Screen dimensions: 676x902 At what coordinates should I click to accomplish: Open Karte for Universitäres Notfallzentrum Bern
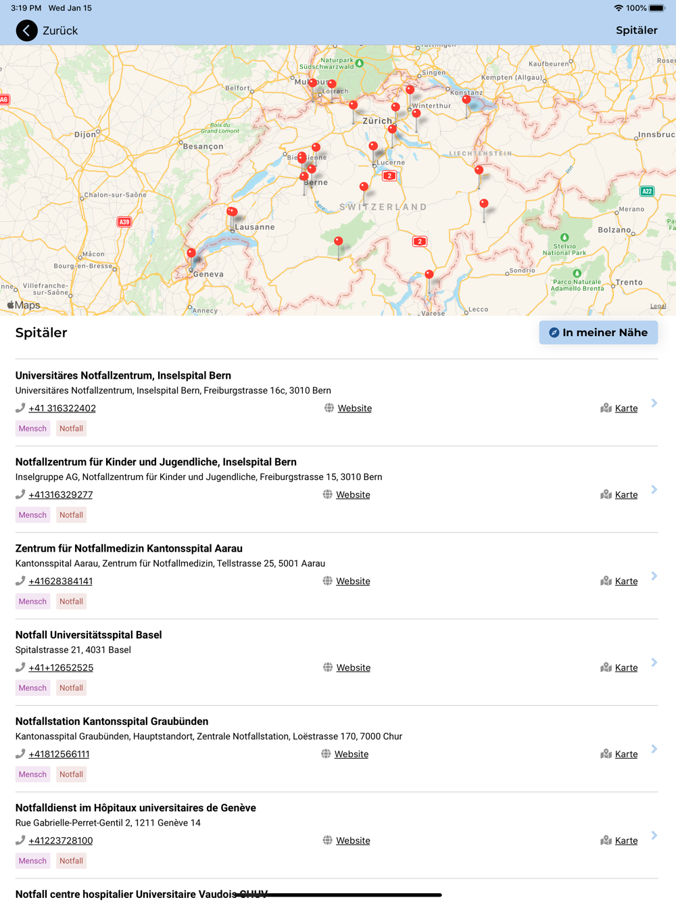[627, 408]
